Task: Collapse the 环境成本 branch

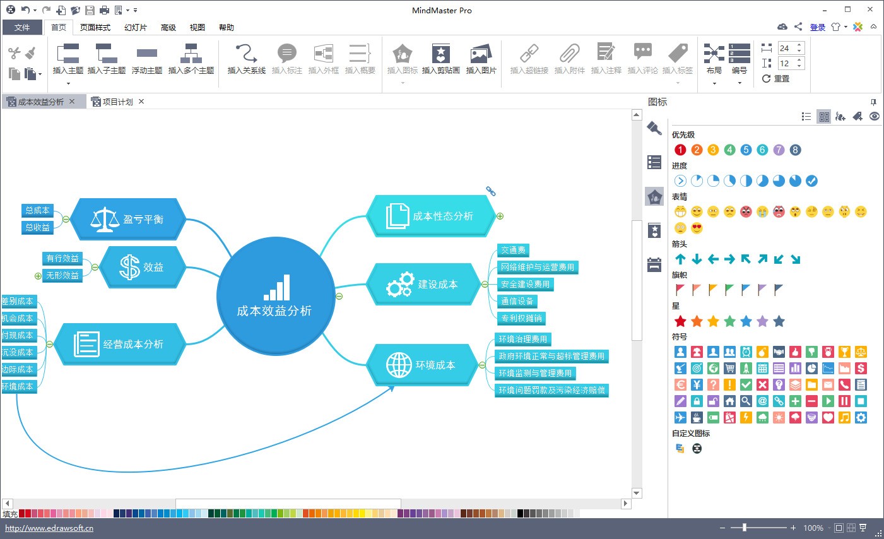Action: (482, 365)
